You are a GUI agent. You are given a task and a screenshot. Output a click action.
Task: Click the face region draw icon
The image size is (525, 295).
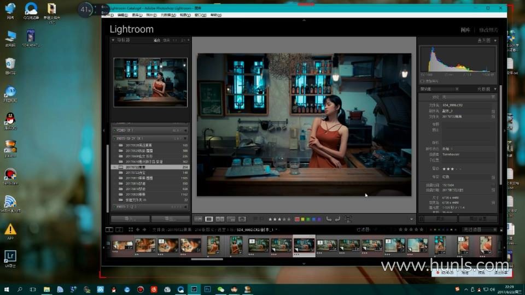(x=348, y=219)
